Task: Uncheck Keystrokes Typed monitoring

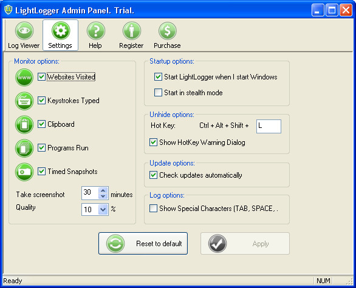Action: [41, 100]
